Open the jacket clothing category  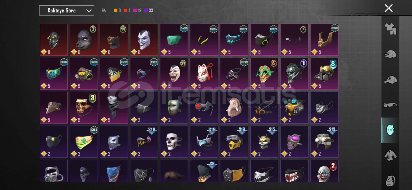(390, 156)
